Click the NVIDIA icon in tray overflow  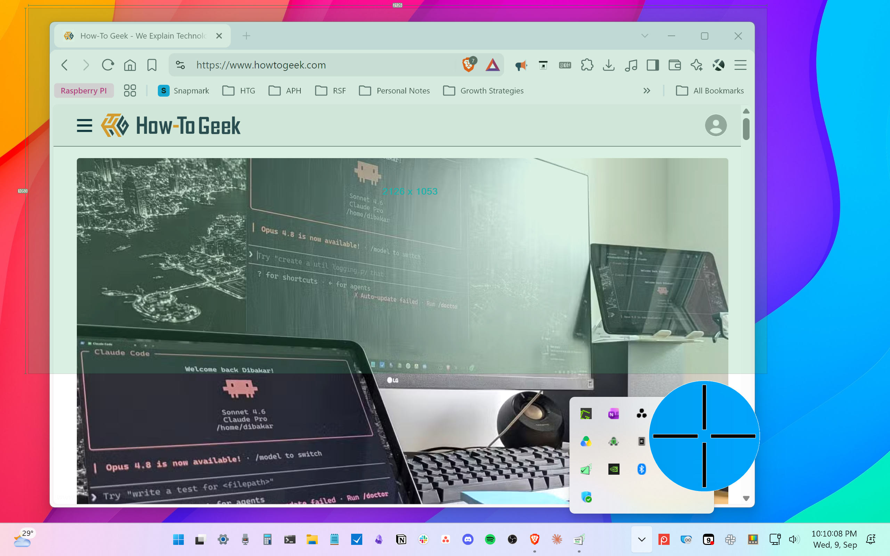coord(613,469)
